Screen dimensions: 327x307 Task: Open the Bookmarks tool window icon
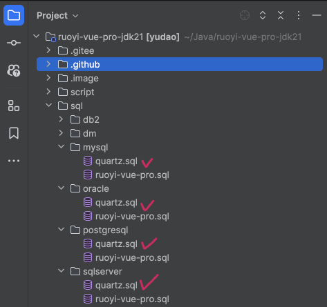14,133
